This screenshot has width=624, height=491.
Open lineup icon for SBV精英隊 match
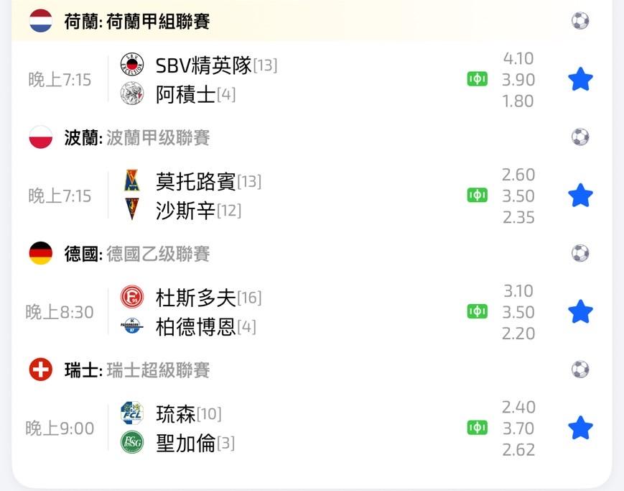coord(478,79)
